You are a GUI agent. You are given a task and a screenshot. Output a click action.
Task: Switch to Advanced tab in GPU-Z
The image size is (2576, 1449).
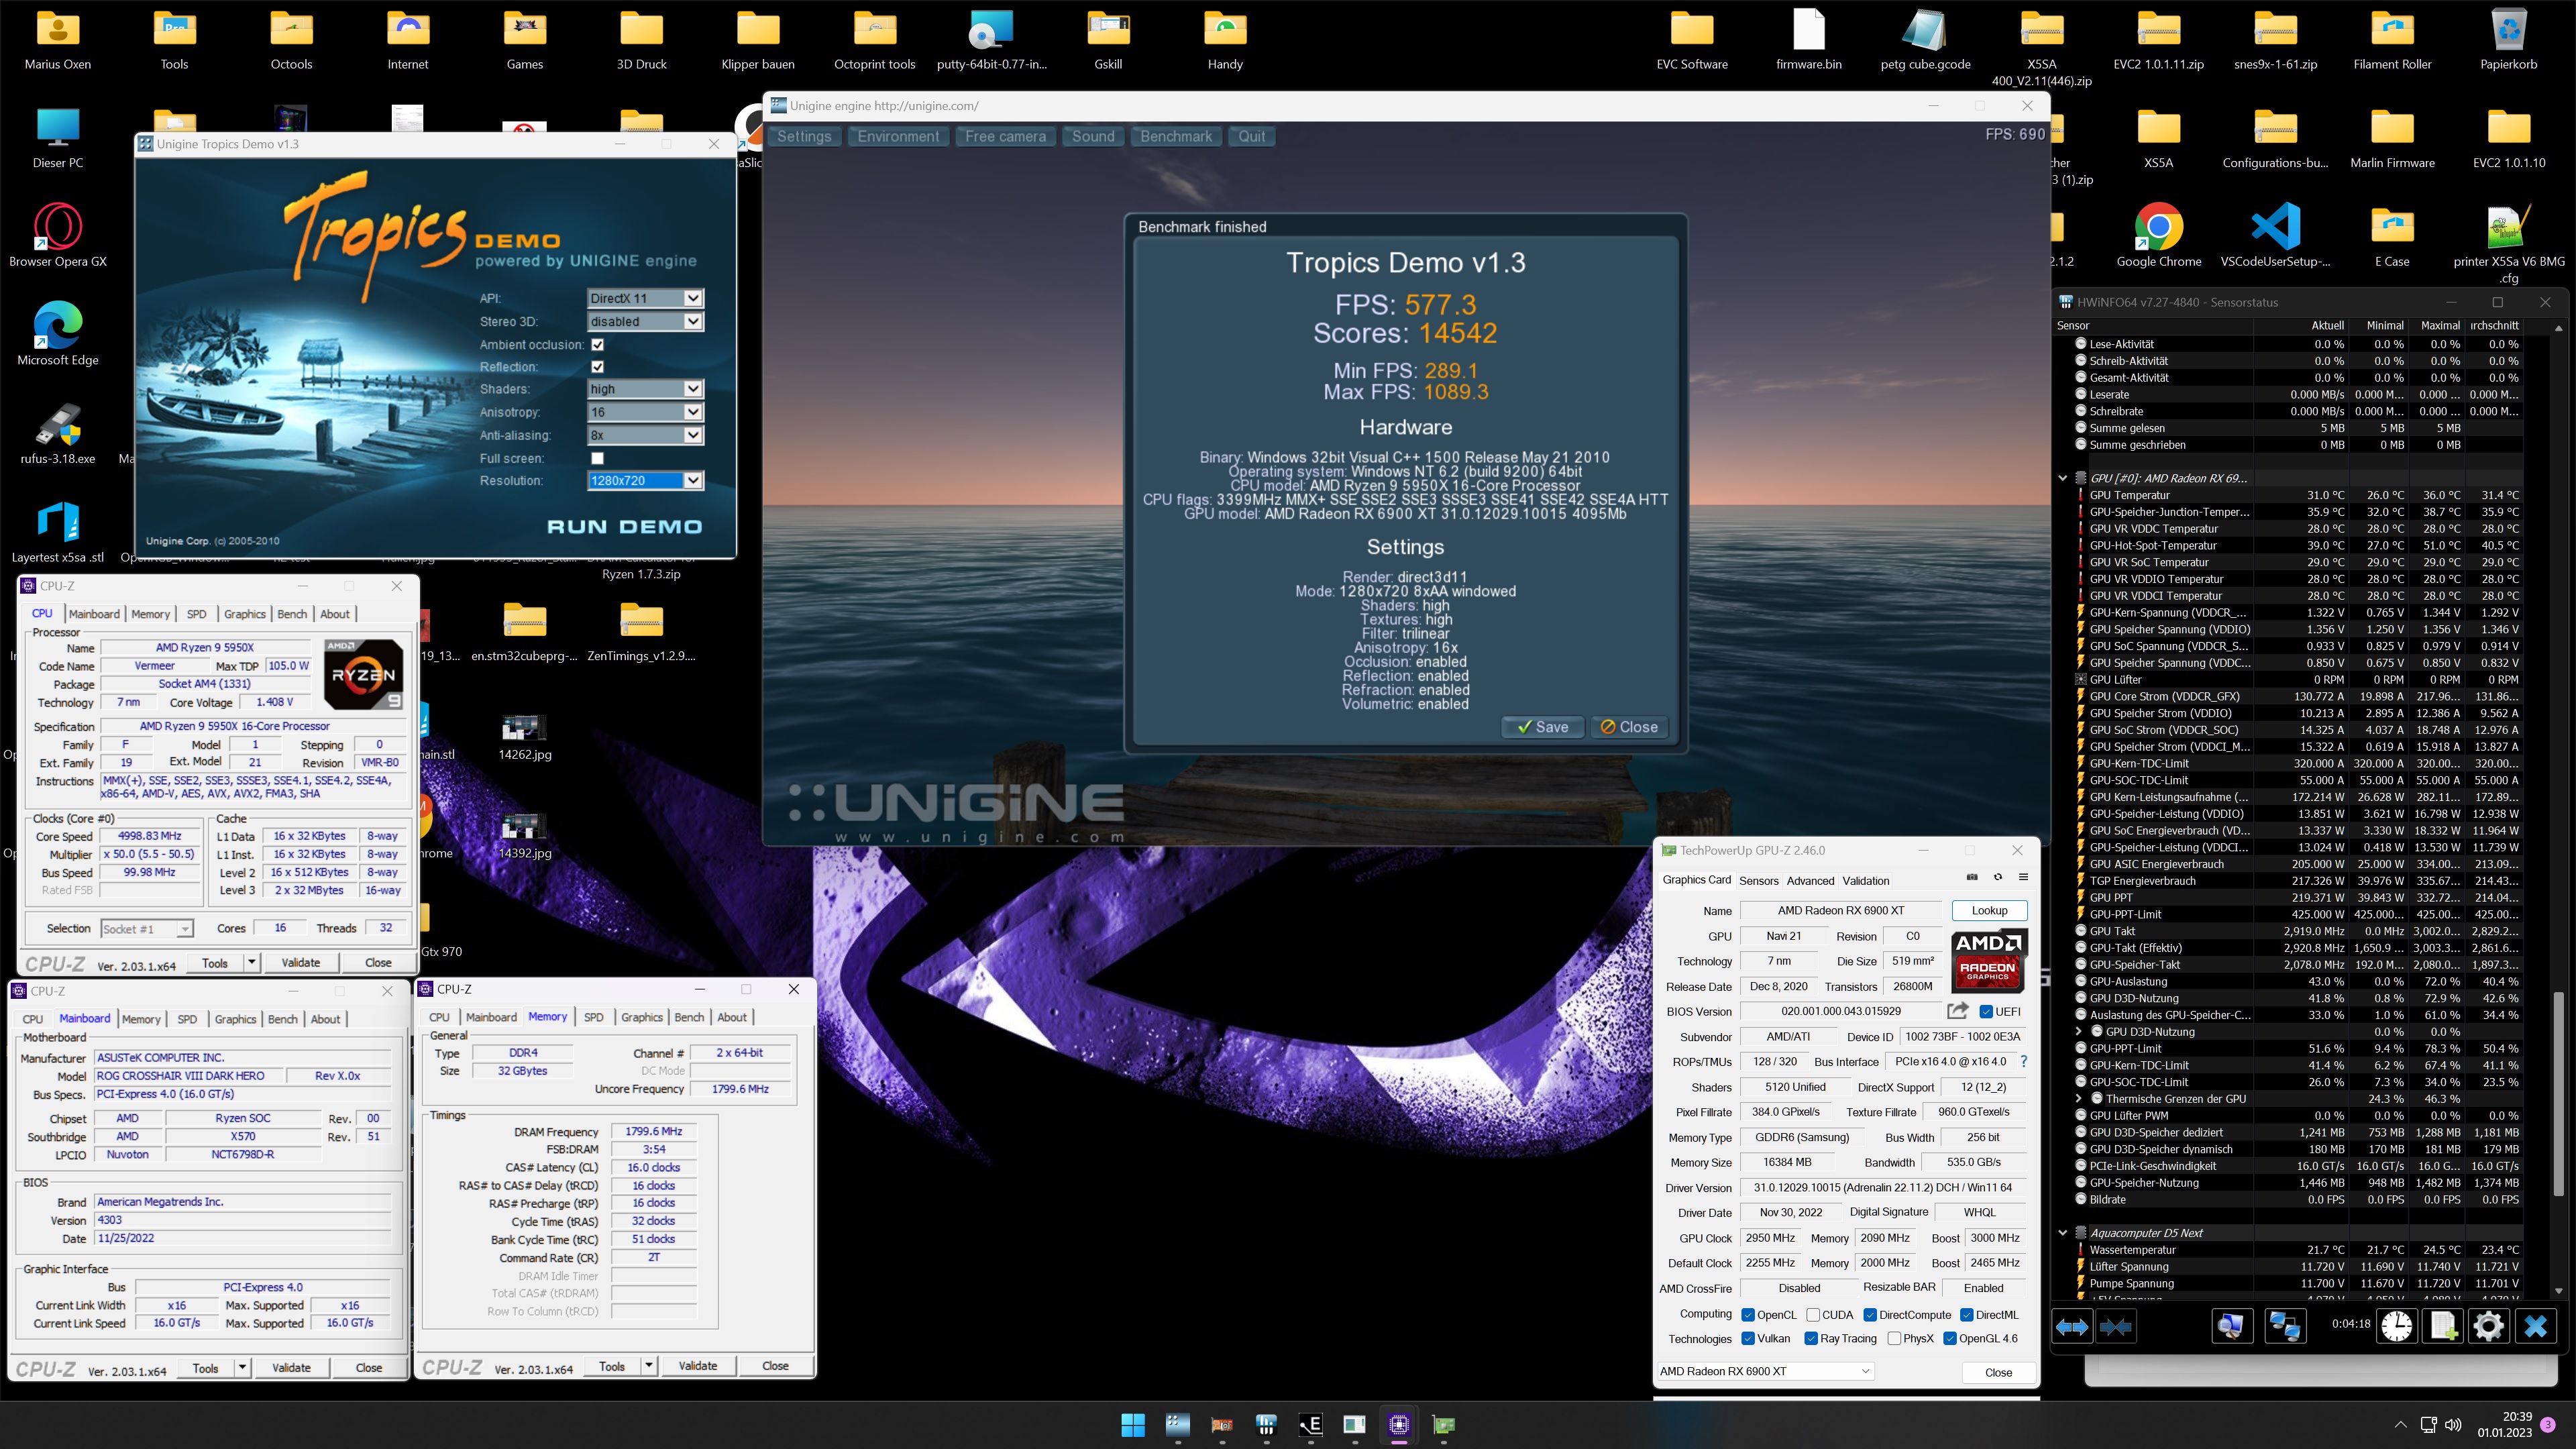1810,880
